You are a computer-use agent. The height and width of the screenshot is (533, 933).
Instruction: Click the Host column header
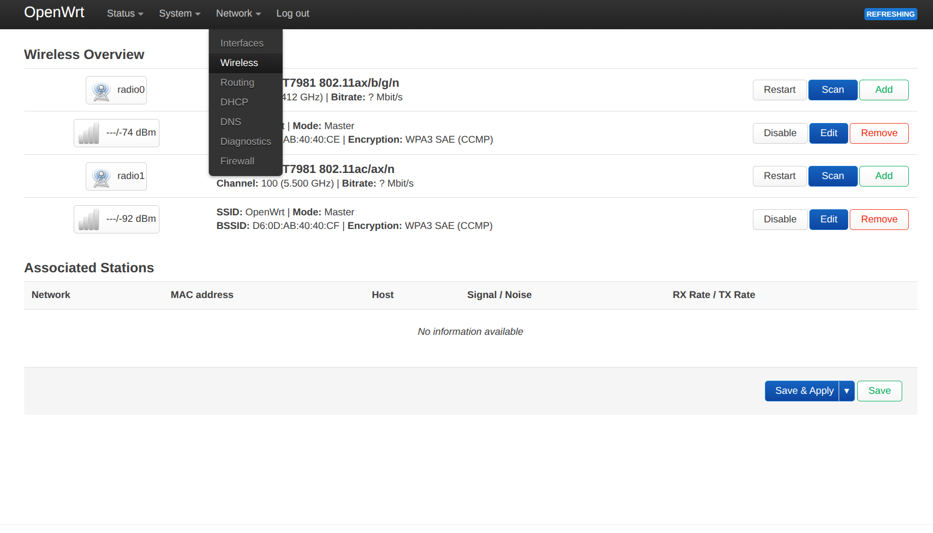pyautogui.click(x=382, y=295)
